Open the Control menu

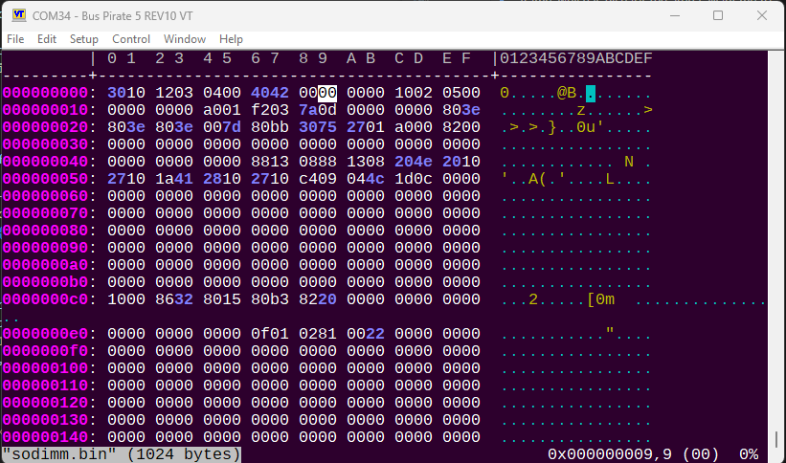131,39
